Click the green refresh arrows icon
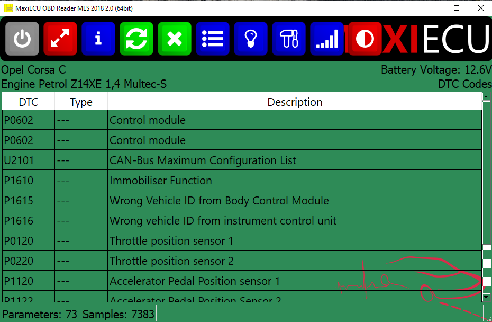 (136, 39)
